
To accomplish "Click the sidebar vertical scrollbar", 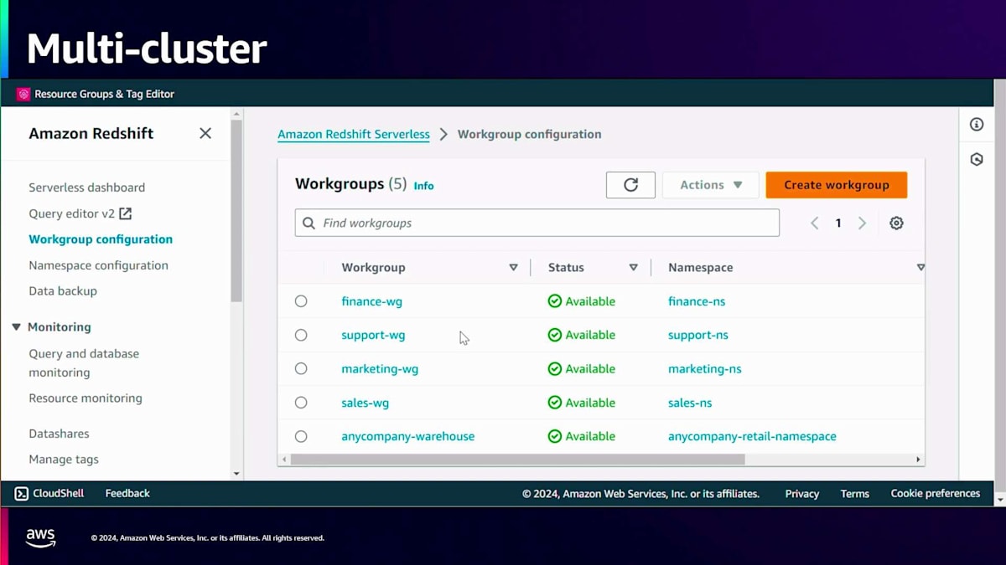I will coord(236,211).
